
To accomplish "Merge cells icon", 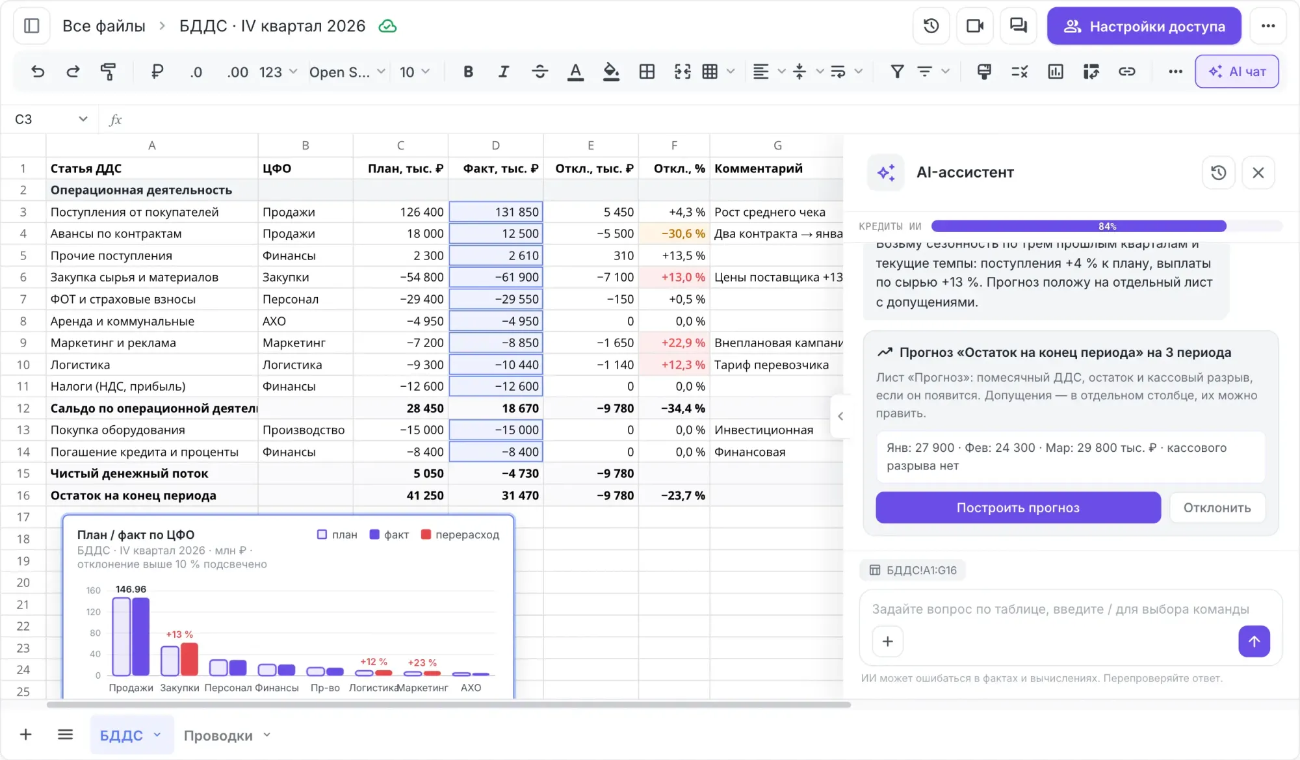I will pos(682,72).
